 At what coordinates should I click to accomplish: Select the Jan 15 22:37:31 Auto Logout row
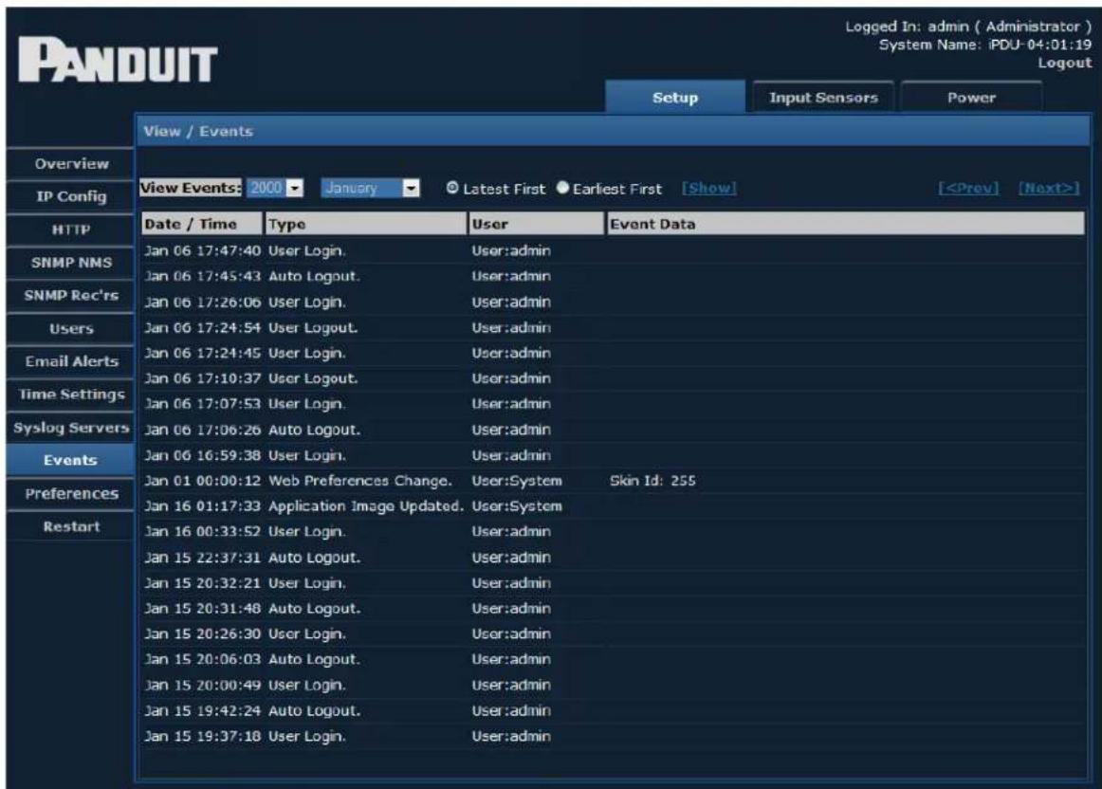point(613,558)
